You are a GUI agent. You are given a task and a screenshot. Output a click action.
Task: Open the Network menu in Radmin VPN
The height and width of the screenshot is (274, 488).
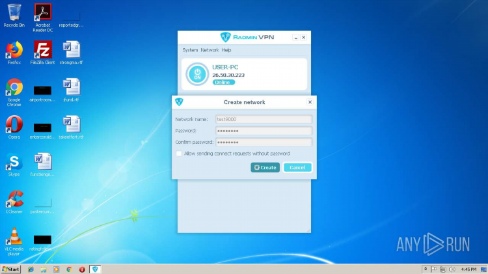coord(210,50)
